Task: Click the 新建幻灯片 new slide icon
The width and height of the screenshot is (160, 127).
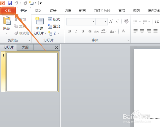Action: 40,21
